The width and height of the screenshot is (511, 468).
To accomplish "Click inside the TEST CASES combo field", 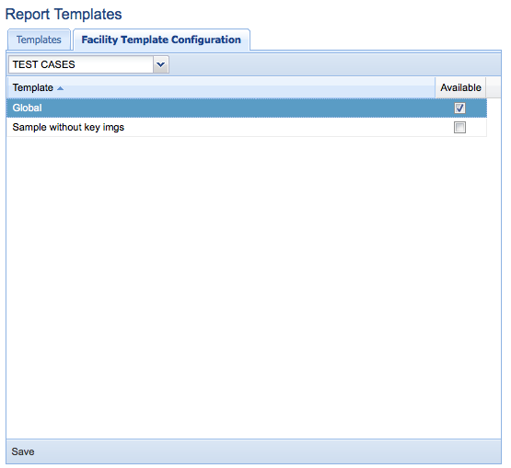I will click(81, 64).
